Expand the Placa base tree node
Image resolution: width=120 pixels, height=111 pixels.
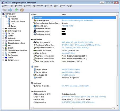tap(3, 29)
